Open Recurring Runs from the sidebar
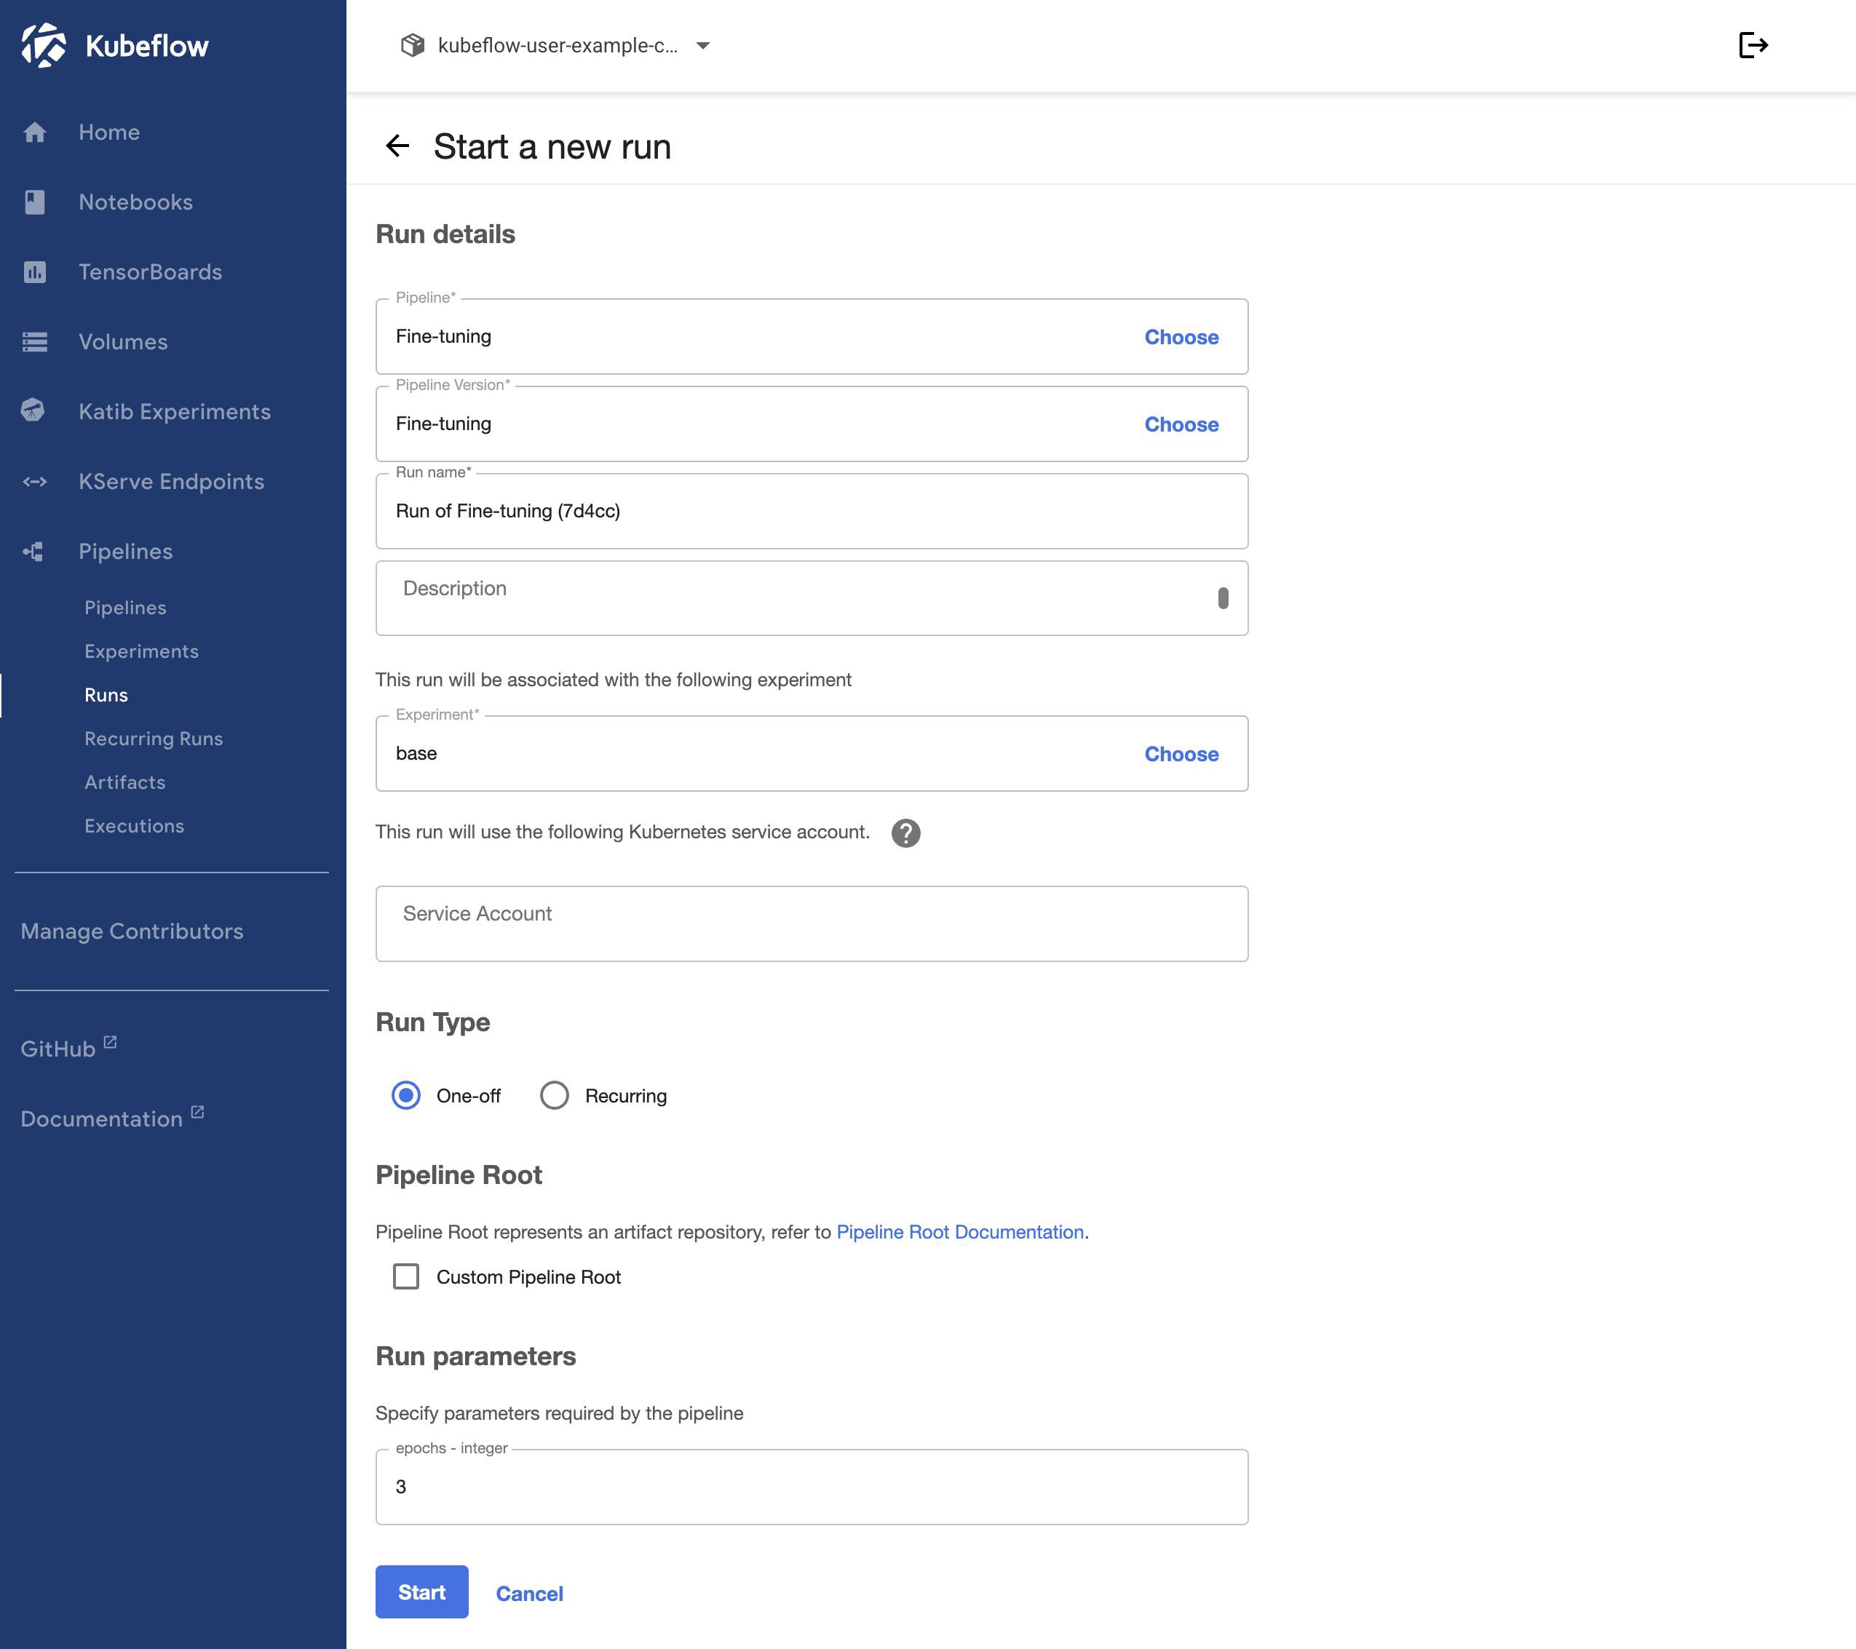1856x1649 pixels. [x=153, y=738]
